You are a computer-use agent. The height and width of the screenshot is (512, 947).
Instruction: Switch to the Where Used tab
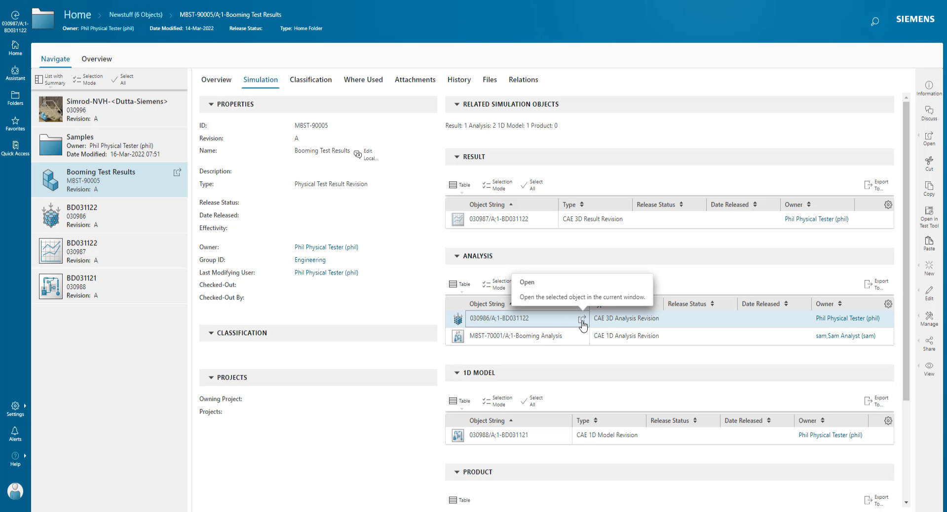click(x=363, y=80)
